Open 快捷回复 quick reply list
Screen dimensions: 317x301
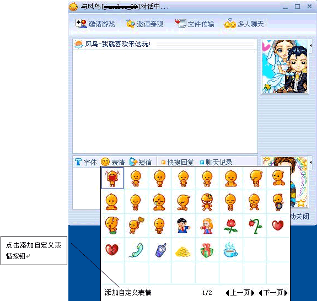178,162
